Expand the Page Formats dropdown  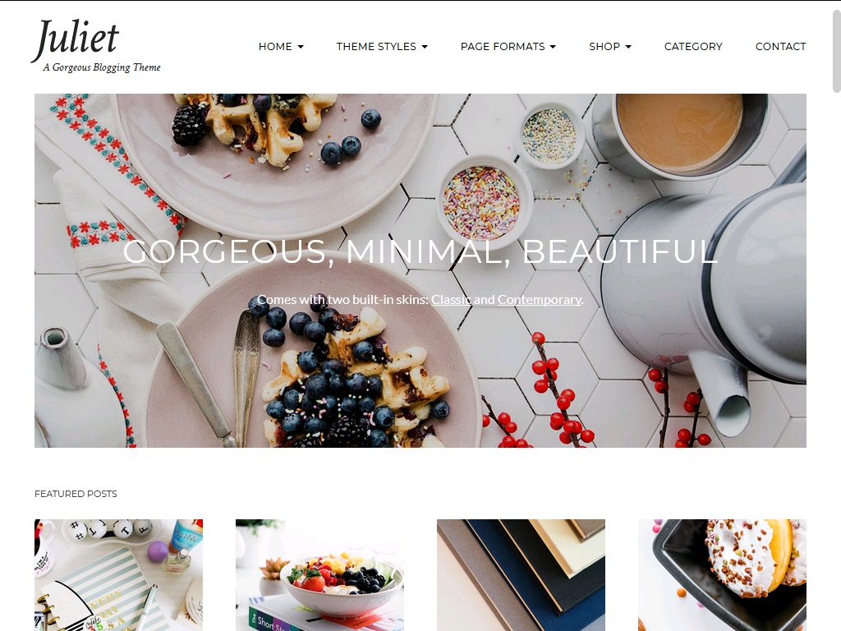(508, 47)
